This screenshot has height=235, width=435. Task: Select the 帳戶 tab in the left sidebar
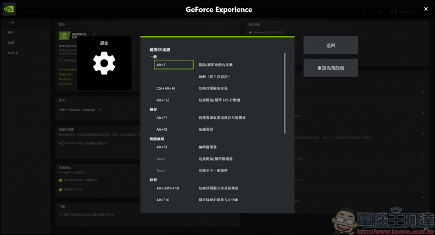click(x=11, y=33)
